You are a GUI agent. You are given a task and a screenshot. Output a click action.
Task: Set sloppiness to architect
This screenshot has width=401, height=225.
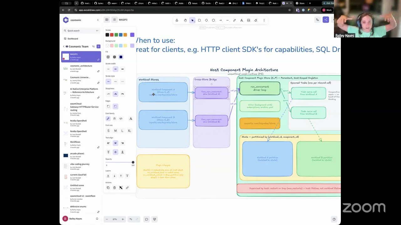click(x=108, y=94)
